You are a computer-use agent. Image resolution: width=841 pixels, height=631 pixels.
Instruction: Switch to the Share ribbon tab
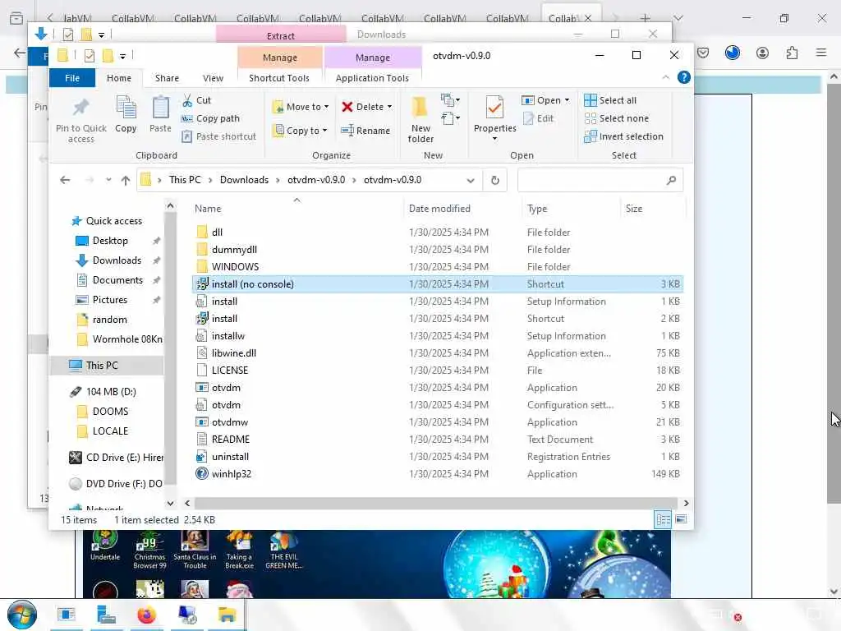[x=167, y=78]
